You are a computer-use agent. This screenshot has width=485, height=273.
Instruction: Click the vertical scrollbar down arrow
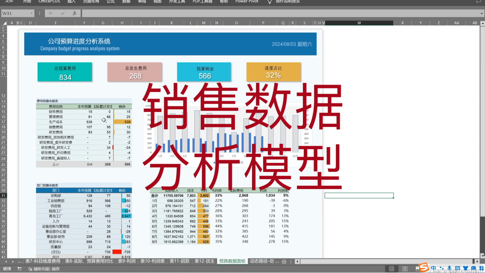(x=482, y=255)
